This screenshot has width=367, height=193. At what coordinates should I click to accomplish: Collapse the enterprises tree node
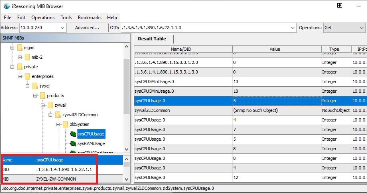[x=20, y=76]
